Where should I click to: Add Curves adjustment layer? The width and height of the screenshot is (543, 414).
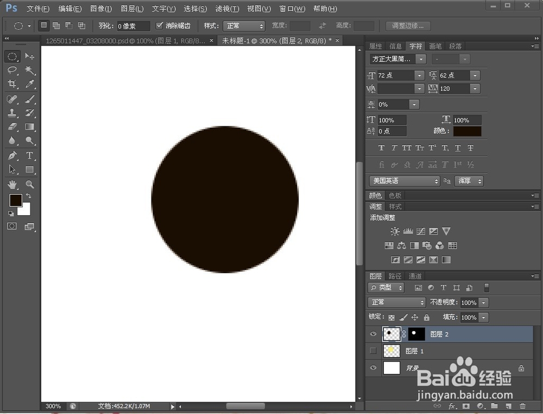(421, 231)
